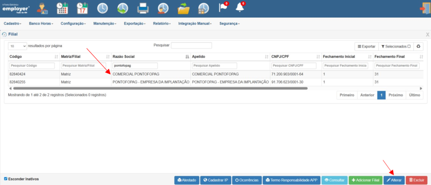Click the Adicionar Filial button
Viewport: 431px width, 185px height.
366,180
